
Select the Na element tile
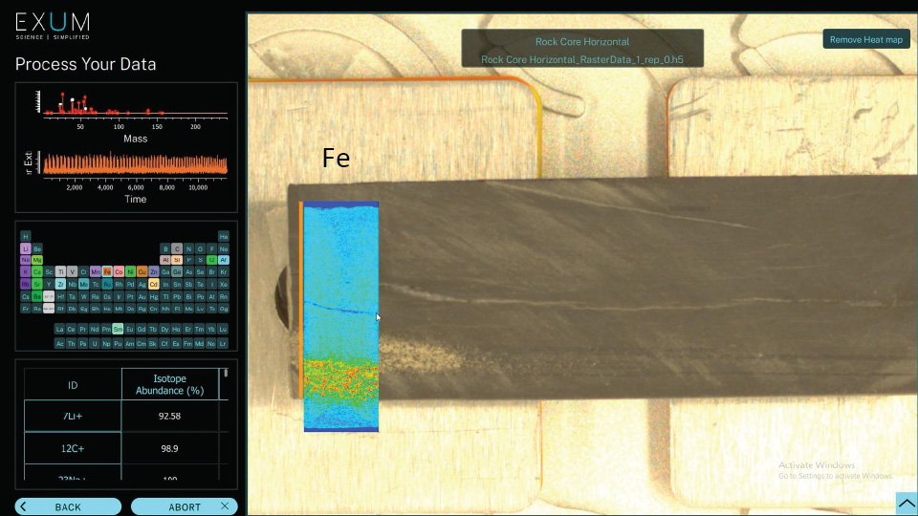[x=25, y=260]
